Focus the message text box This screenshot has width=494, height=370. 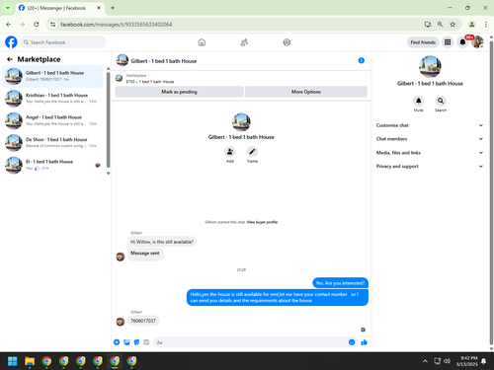coord(252,342)
